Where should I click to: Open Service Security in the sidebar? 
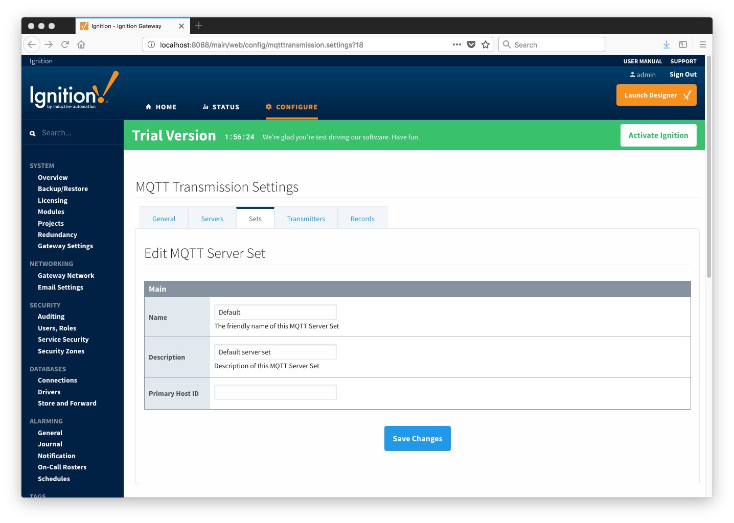(x=63, y=340)
